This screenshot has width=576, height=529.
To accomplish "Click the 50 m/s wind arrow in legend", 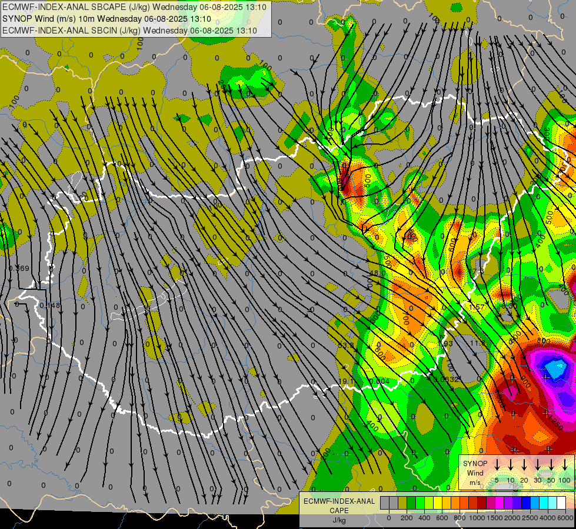I will (551, 464).
